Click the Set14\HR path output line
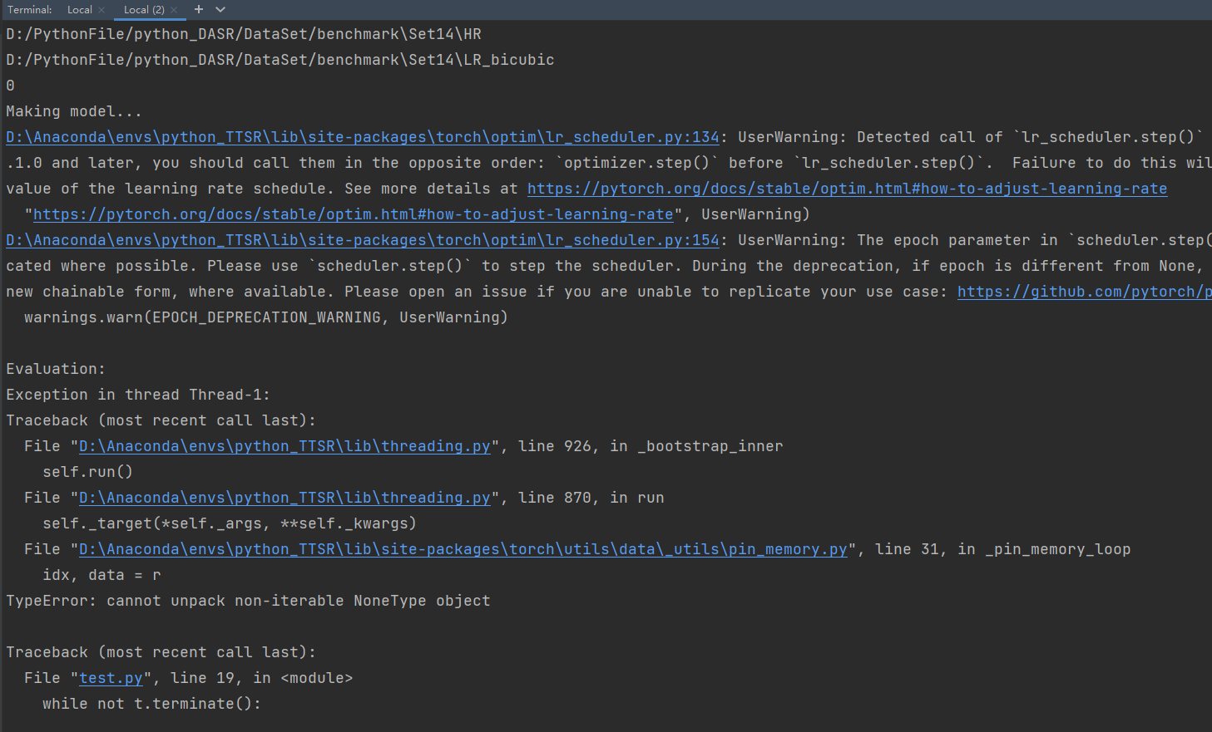This screenshot has width=1212, height=732. point(244,34)
